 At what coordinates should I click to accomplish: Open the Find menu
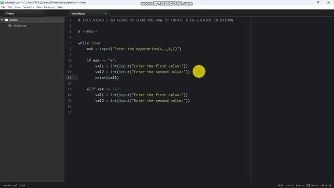click(x=39, y=7)
